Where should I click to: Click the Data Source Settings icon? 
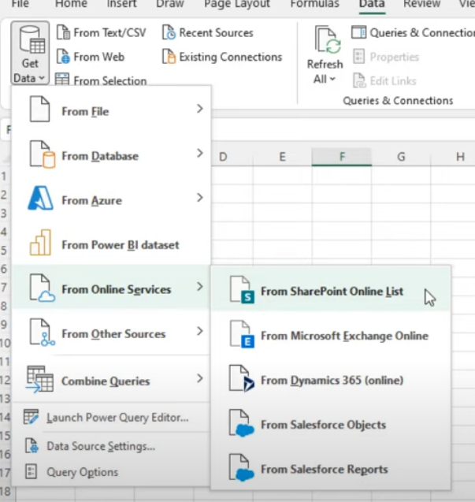click(32, 445)
